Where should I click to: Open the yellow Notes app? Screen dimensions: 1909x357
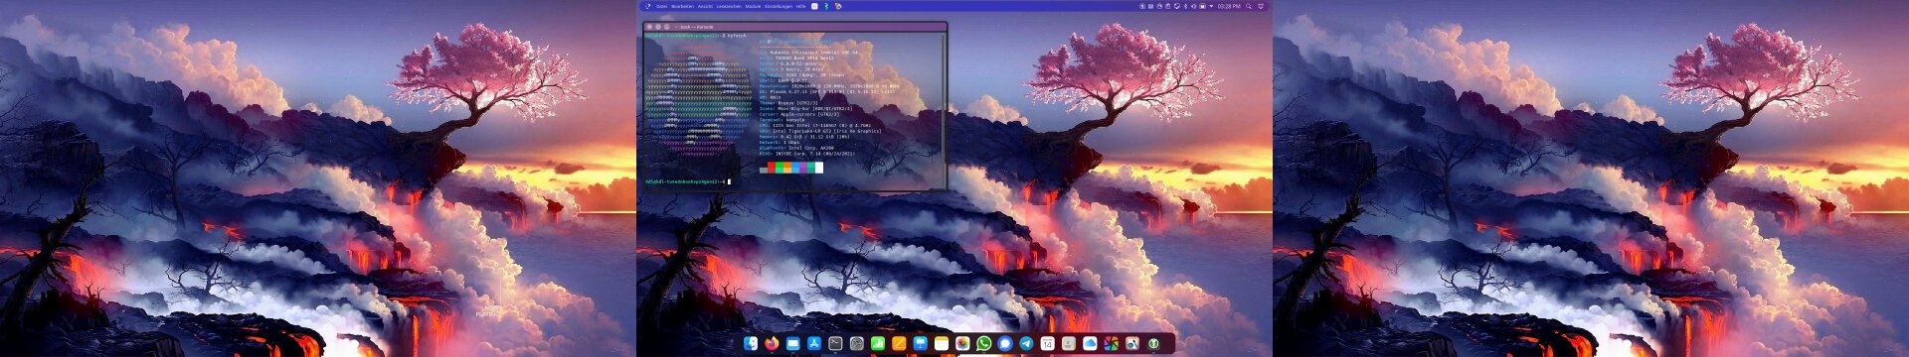point(942,343)
